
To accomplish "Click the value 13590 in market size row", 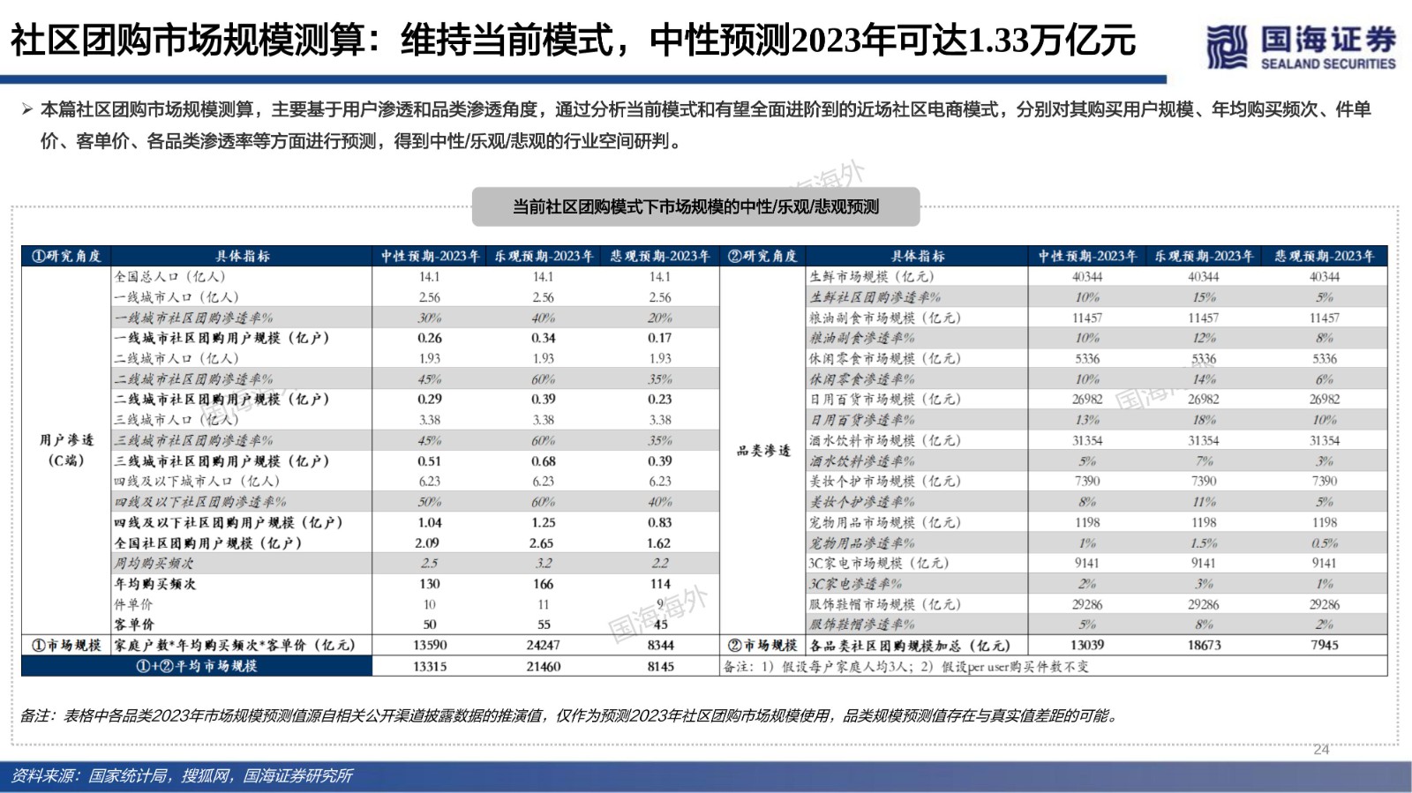I will (430, 645).
